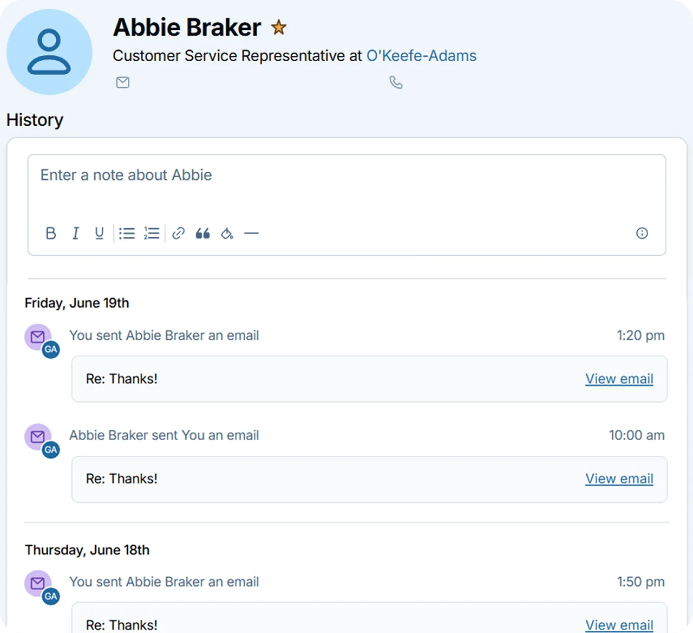693x633 pixels.
Task: Click the email icon for the 1:50 pm entry
Action: (38, 583)
